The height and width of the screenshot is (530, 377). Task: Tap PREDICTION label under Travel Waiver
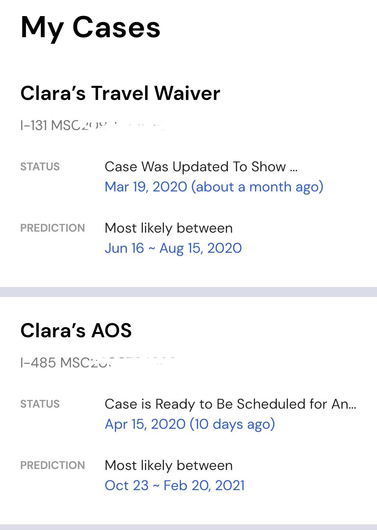[x=53, y=228]
